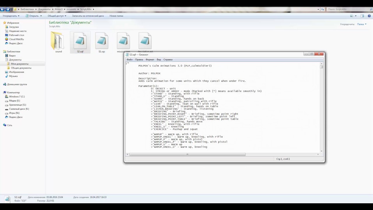
Task: Open Notepad Вид menu
Action: click(159, 60)
